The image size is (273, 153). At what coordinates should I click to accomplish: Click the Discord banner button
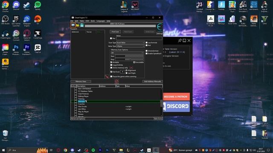[176, 106]
